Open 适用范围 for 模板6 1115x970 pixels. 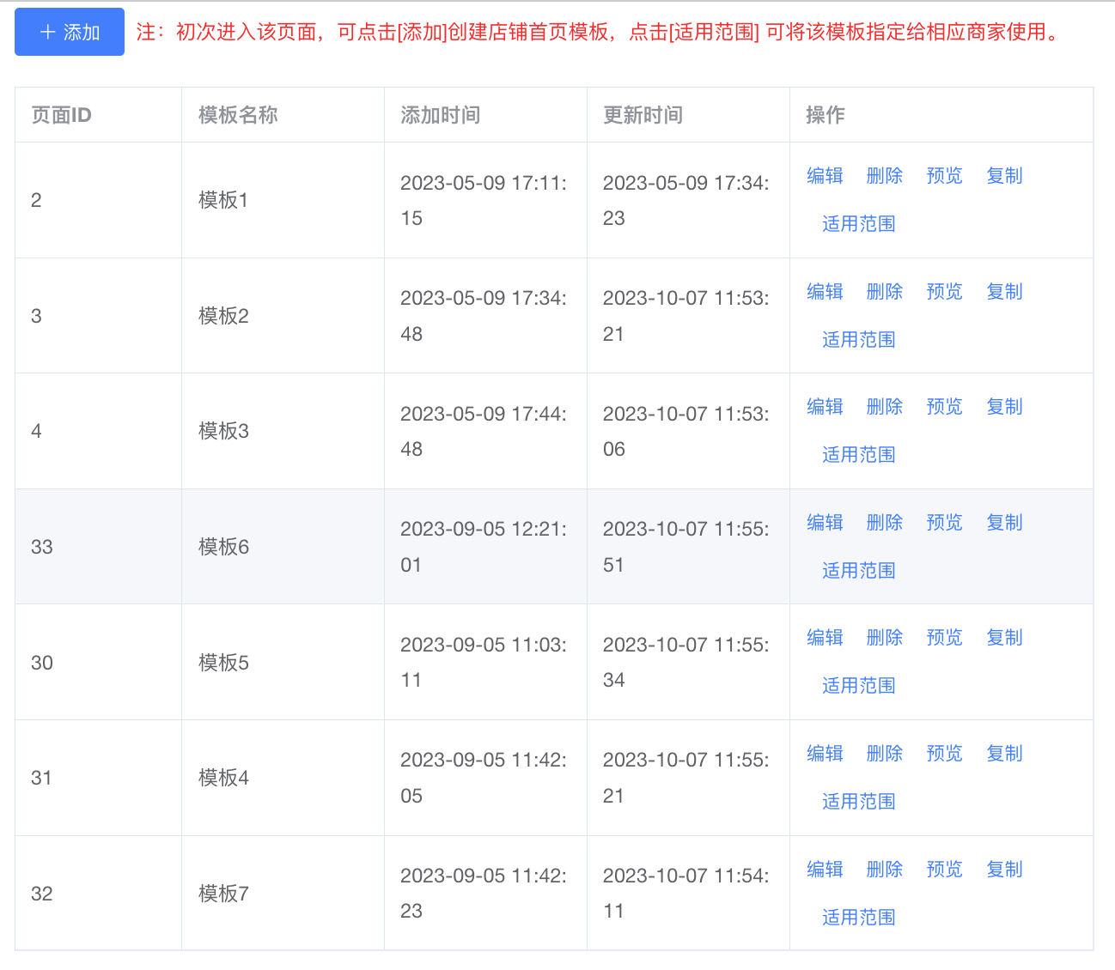coord(858,571)
